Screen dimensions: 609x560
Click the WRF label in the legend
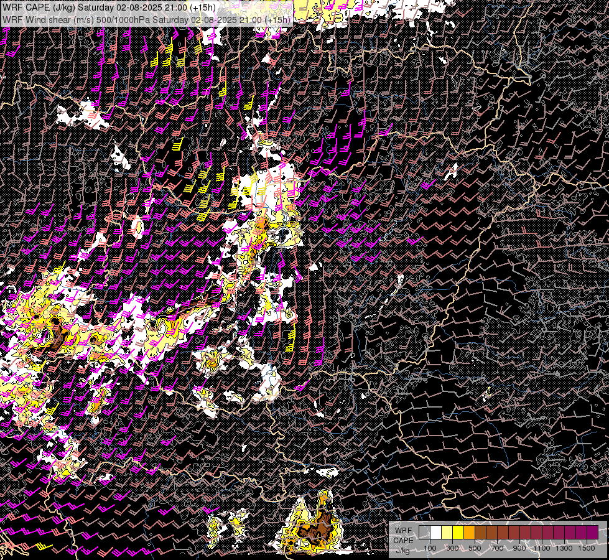point(403,531)
